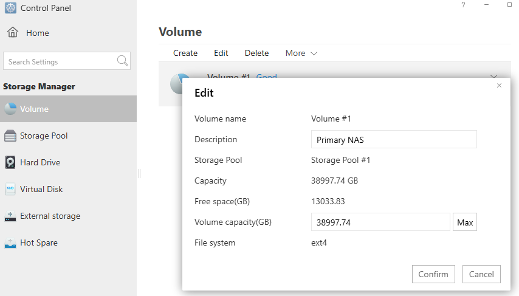Image resolution: width=519 pixels, height=296 pixels.
Task: Expand the More dropdown menu
Action: [x=301, y=53]
